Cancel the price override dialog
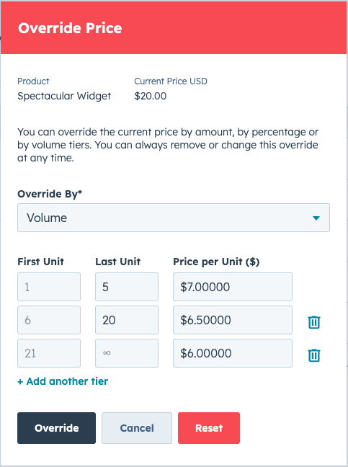 click(x=137, y=428)
